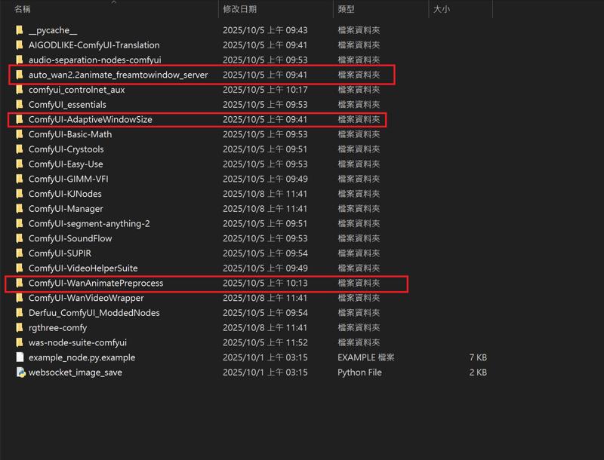Select the ComfyUI-WanAnimatePreprocess folder name
604x460 pixels.
[x=96, y=283]
